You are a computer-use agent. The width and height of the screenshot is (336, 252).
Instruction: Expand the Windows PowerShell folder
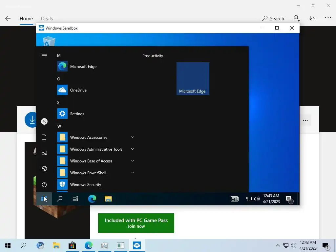[95, 173]
